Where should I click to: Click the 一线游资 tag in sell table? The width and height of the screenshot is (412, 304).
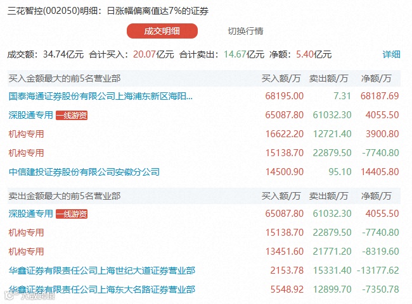[x=72, y=214]
